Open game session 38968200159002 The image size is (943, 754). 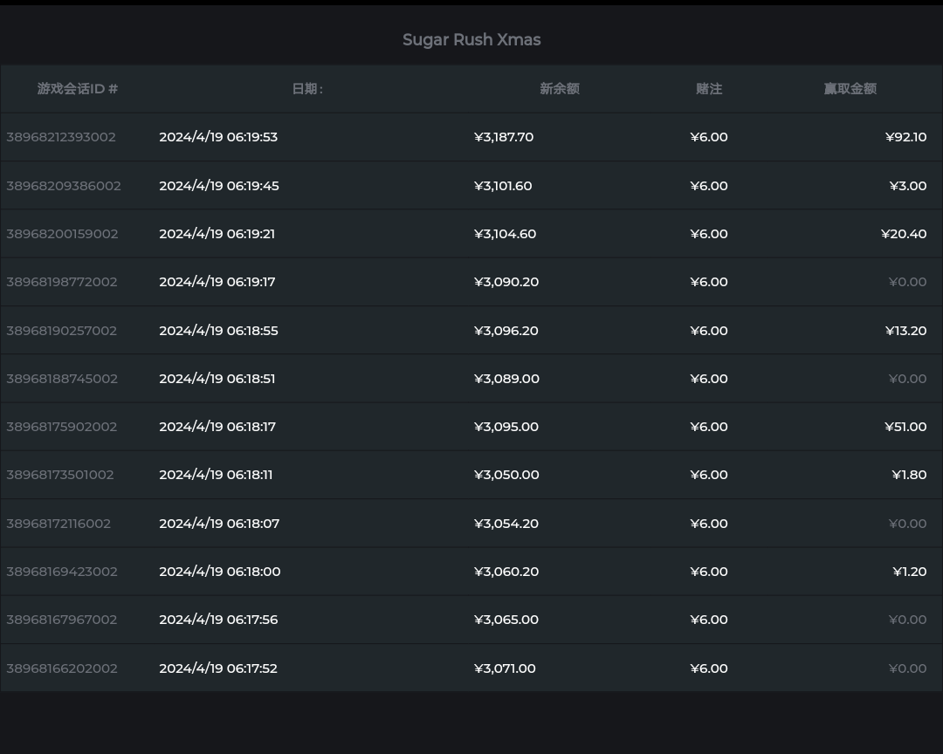[x=62, y=234]
